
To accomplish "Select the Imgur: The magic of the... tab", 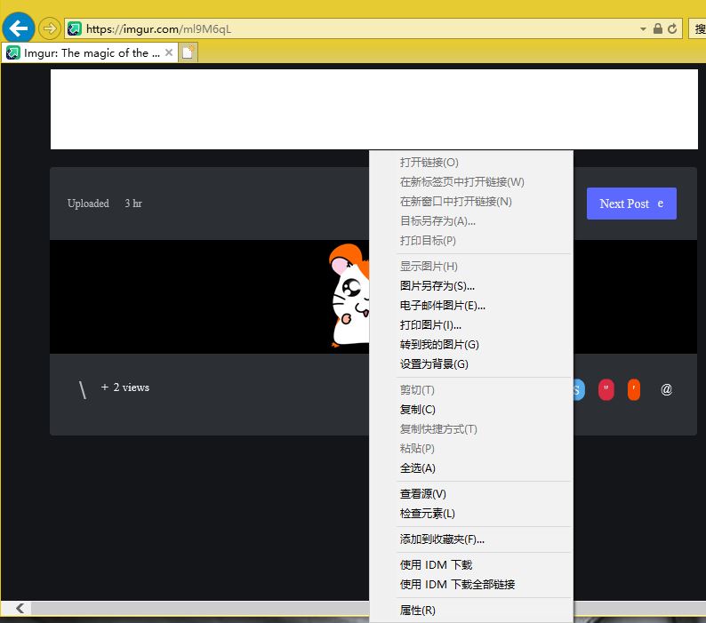I will [90, 52].
